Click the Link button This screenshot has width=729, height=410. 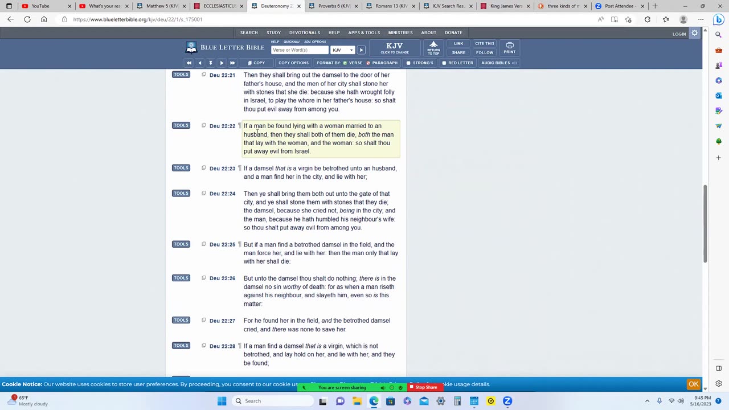click(x=458, y=43)
